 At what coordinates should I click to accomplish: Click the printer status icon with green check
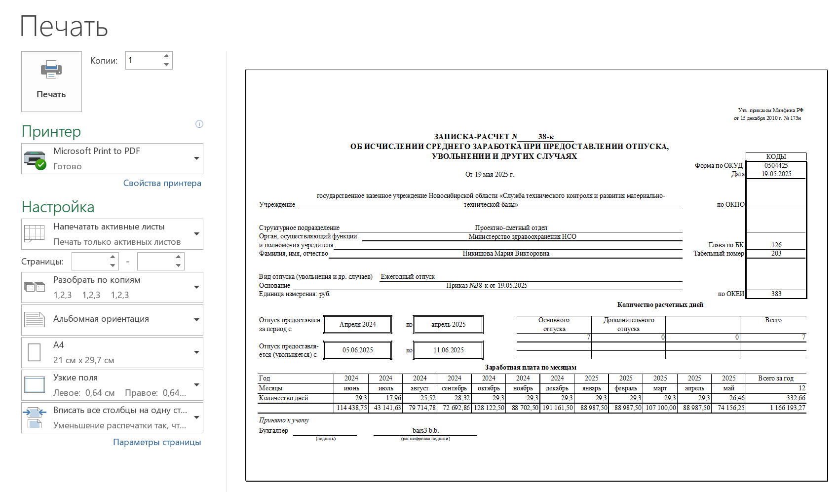click(x=35, y=160)
